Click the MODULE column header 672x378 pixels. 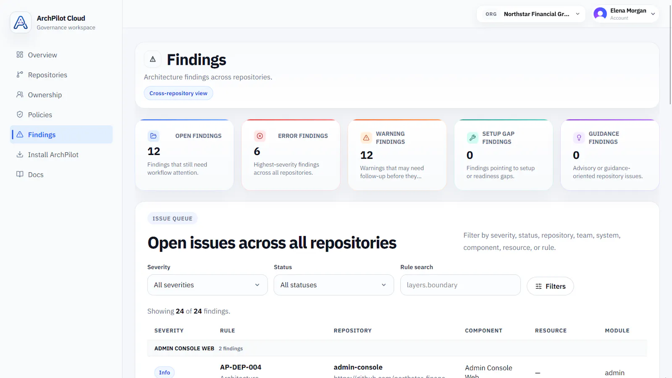pyautogui.click(x=617, y=331)
